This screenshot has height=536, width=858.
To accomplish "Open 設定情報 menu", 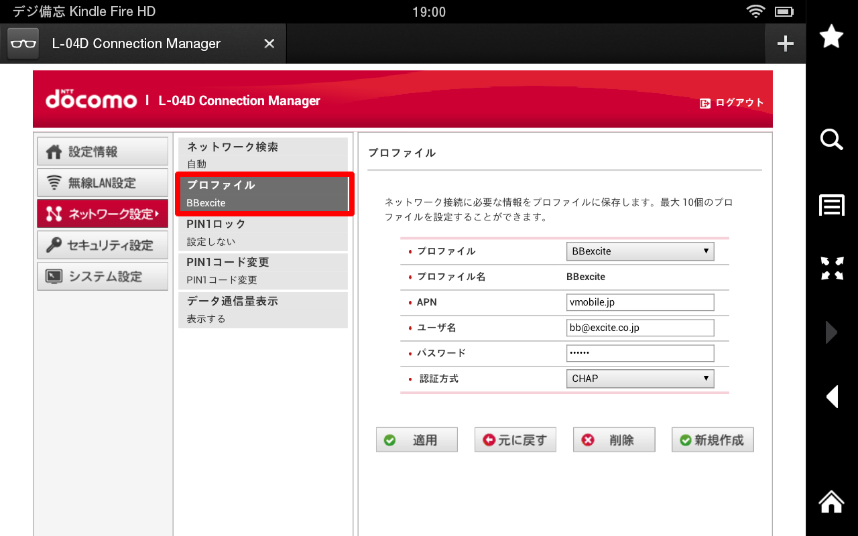I will point(103,151).
